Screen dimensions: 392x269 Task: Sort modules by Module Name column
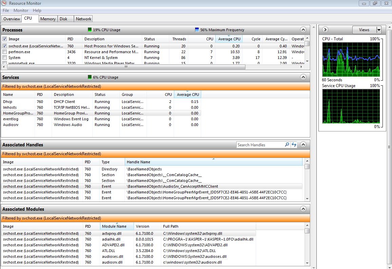point(117,226)
